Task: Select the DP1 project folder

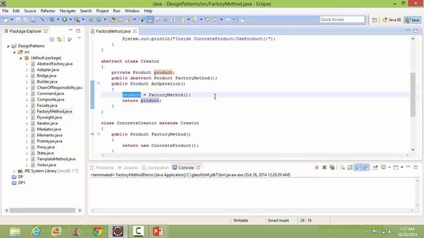Action: point(19,182)
